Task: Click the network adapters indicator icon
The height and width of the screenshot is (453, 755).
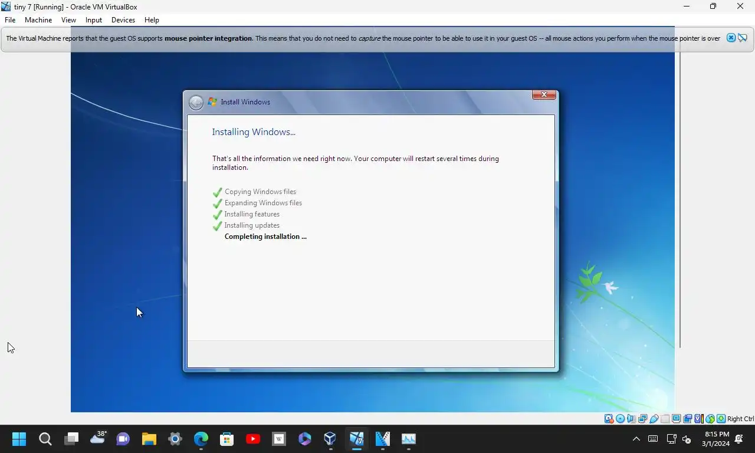Action: (x=642, y=419)
